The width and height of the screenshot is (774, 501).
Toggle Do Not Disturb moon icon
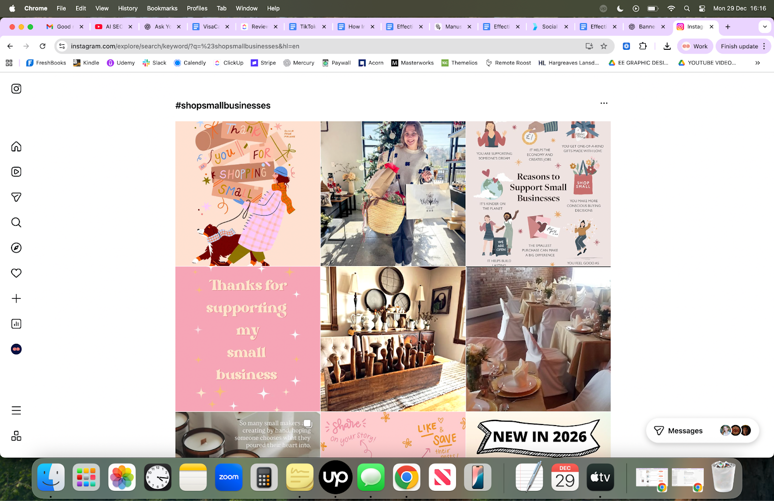620,8
